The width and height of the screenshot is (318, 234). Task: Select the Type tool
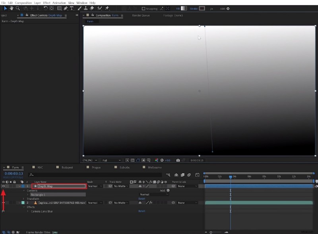point(72,8)
